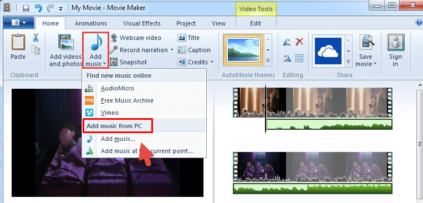Share to OneDrive cloud icon
Screen dimensions: 423x203
(328, 51)
